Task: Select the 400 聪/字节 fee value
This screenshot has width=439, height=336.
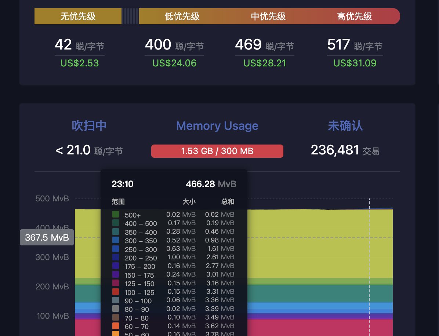Action: (174, 45)
